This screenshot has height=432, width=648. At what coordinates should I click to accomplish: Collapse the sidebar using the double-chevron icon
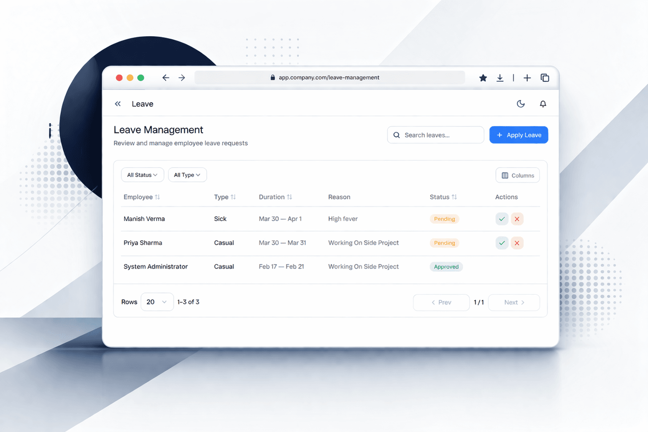(x=118, y=103)
